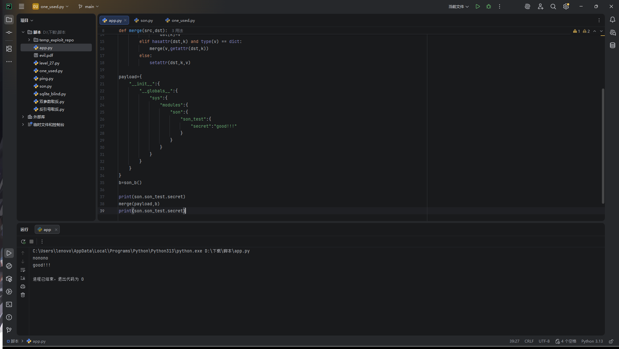Open the Problems tool window
The image size is (619, 349).
point(9,317)
